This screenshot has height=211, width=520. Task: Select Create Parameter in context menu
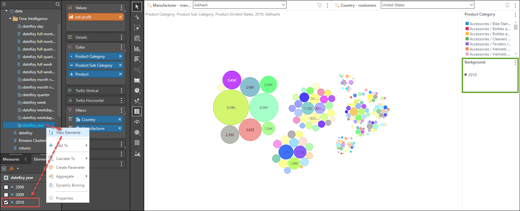pos(70,168)
